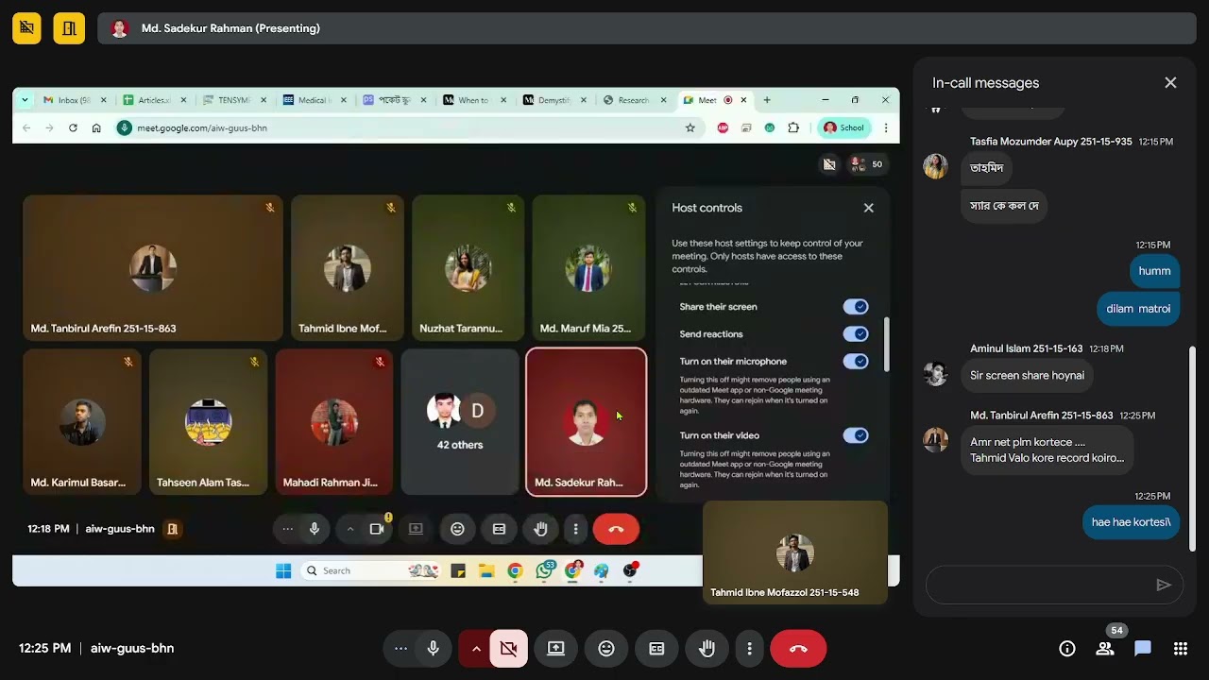Close the Host controls panel
Image resolution: width=1209 pixels, height=680 pixels.
[x=869, y=208]
